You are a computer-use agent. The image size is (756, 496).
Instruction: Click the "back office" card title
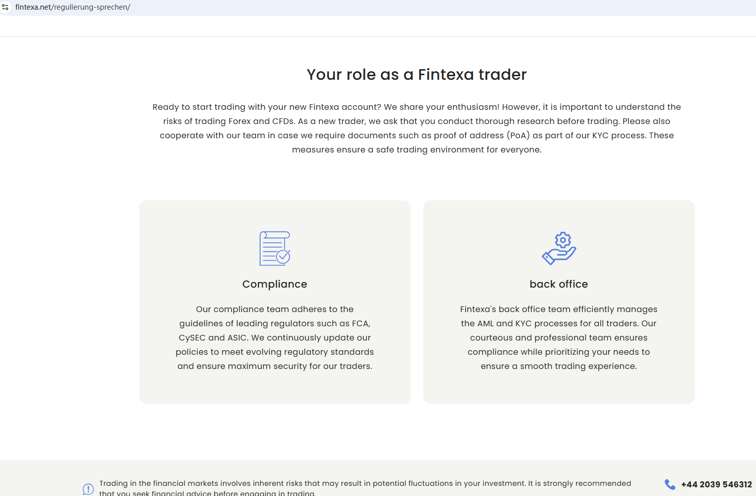559,284
